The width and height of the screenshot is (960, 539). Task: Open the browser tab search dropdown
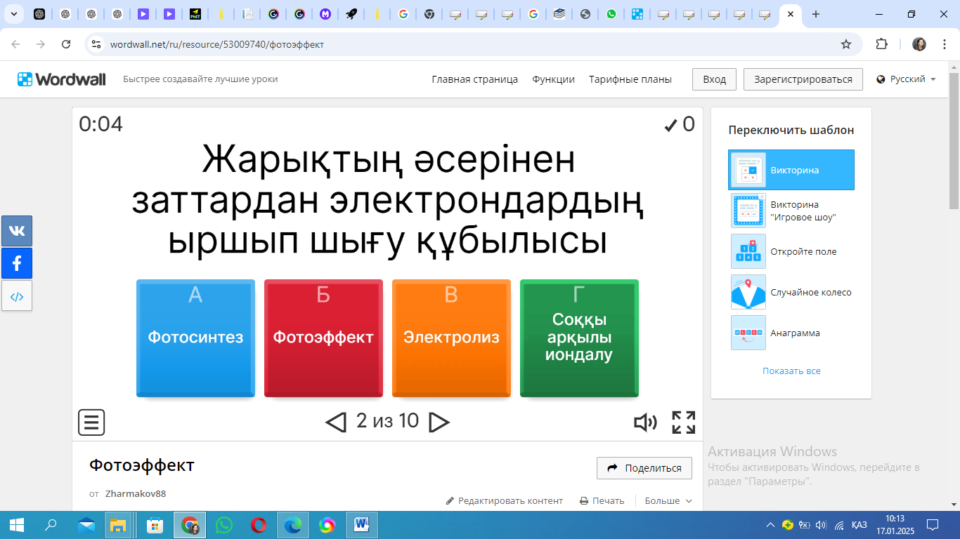[13, 14]
